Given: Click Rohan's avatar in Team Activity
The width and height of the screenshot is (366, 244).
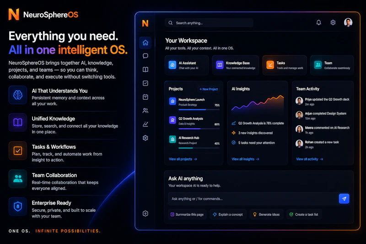Looking at the screenshot, I should click(299, 144).
